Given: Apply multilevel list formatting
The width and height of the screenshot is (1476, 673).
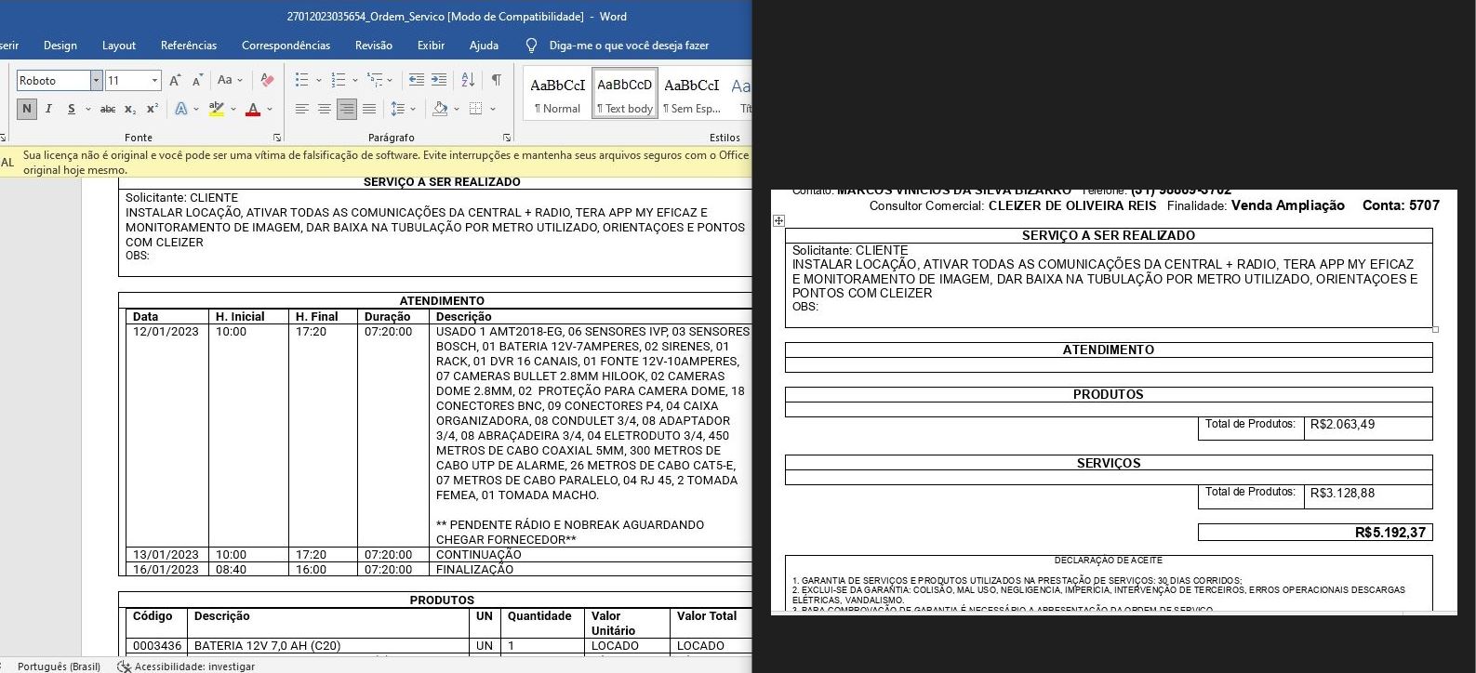Looking at the screenshot, I should pos(376,81).
